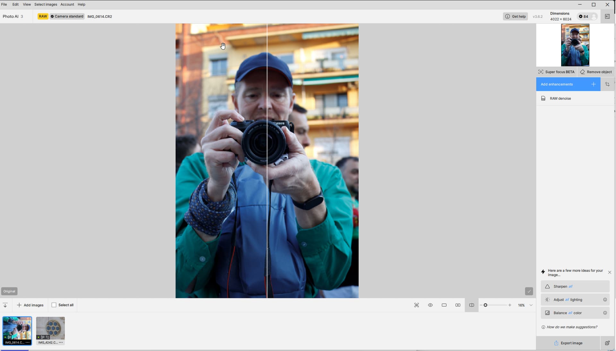Toggle the eye preview original icon

coord(430,305)
